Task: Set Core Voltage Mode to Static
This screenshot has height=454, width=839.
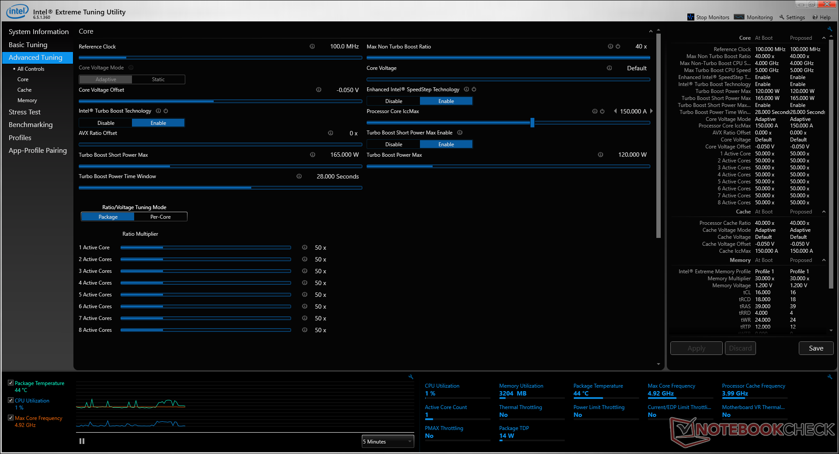Action: pyautogui.click(x=158, y=79)
